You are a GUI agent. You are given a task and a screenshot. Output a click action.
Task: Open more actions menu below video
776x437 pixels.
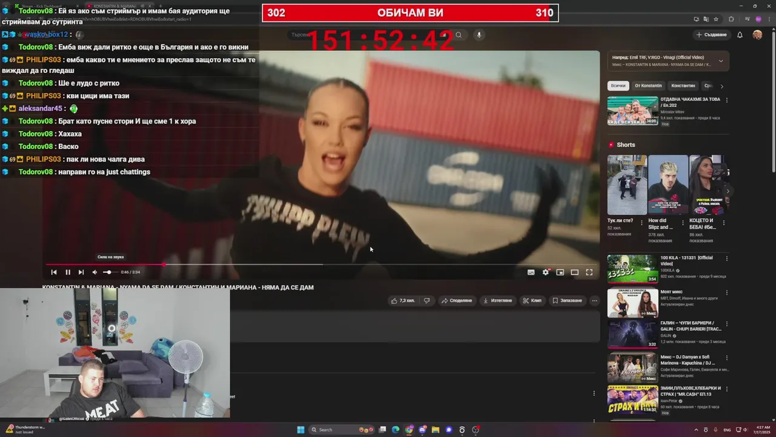(595, 300)
